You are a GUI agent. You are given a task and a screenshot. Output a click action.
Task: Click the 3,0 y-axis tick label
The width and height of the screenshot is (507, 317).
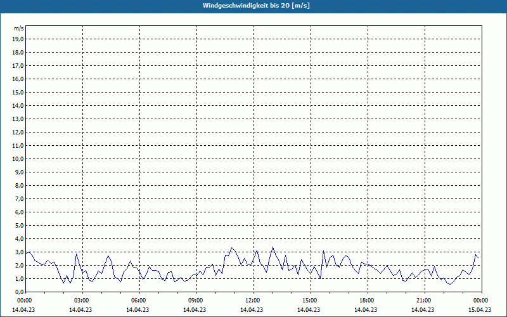tap(19, 252)
